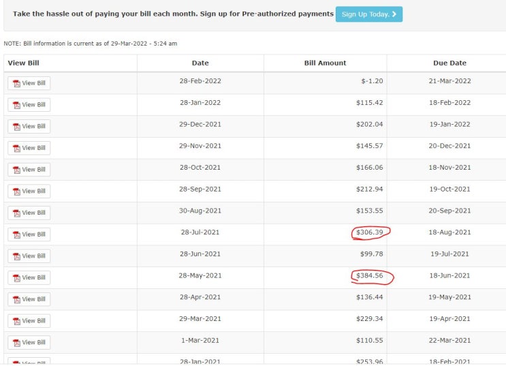
Task: Select the $99.78 bill amount
Action: click(371, 254)
